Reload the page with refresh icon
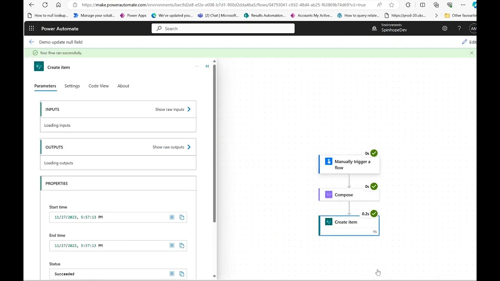The image size is (500, 281). point(45,5)
